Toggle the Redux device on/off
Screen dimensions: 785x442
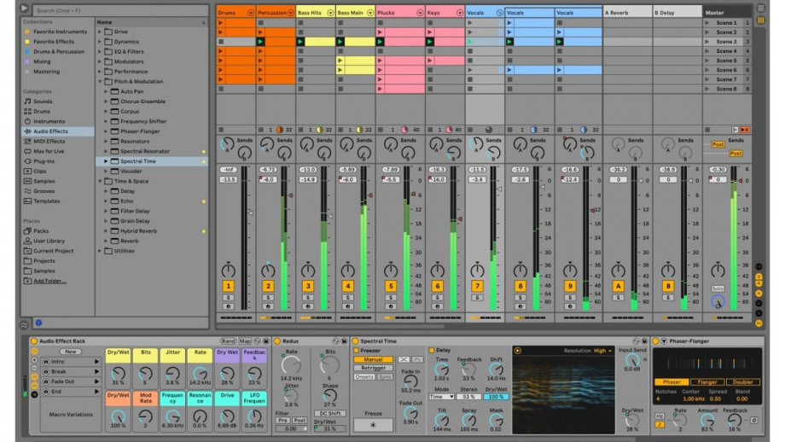[x=277, y=340]
